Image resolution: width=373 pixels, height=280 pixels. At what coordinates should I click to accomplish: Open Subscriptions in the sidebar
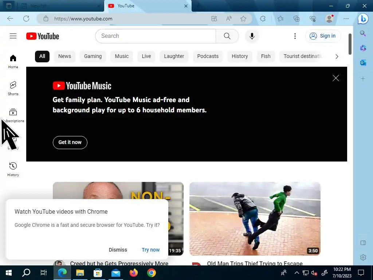(x=13, y=115)
